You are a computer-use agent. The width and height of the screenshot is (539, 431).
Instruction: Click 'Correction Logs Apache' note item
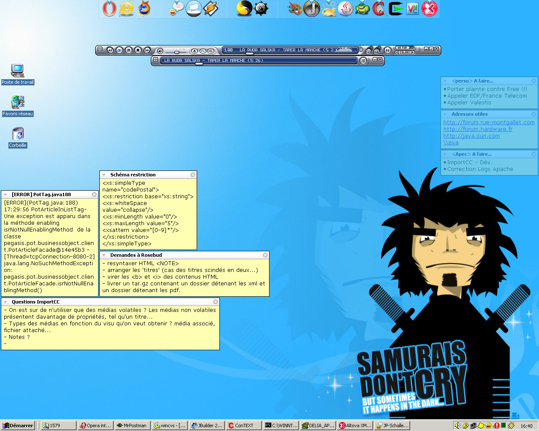[480, 169]
